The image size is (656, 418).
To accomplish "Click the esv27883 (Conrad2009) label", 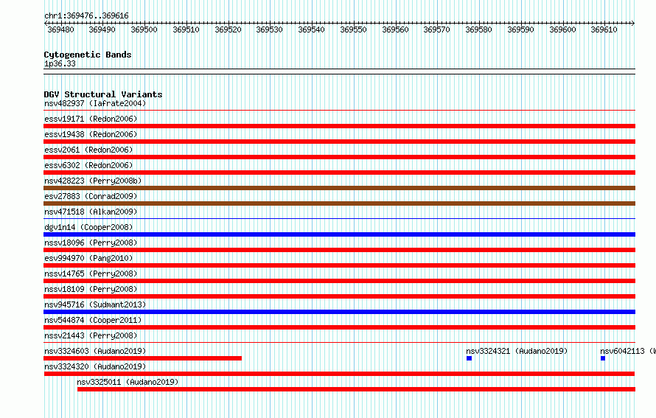I will (91, 196).
